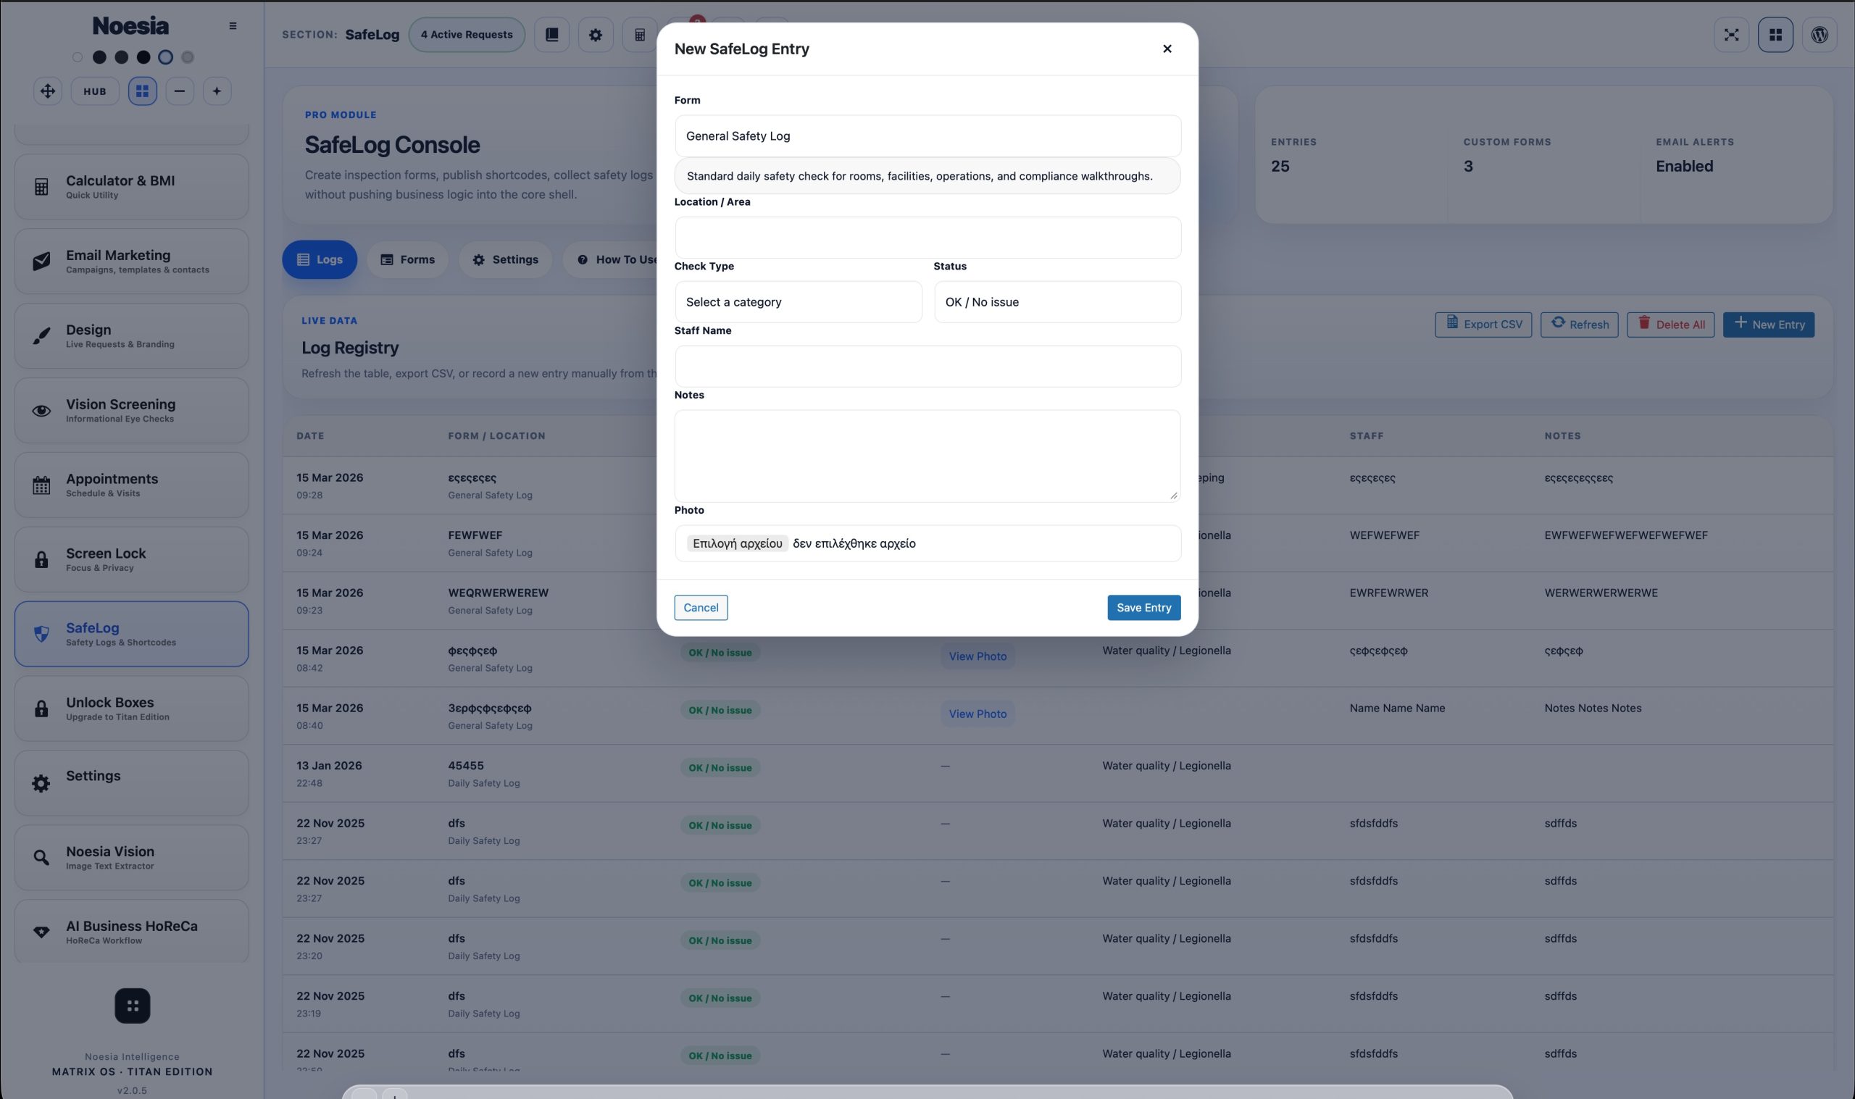1855x1099 pixels.
Task: Switch to the Logs tab
Action: click(319, 260)
